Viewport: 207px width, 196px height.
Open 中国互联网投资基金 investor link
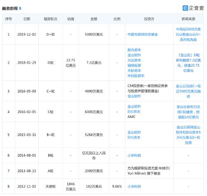(143, 35)
